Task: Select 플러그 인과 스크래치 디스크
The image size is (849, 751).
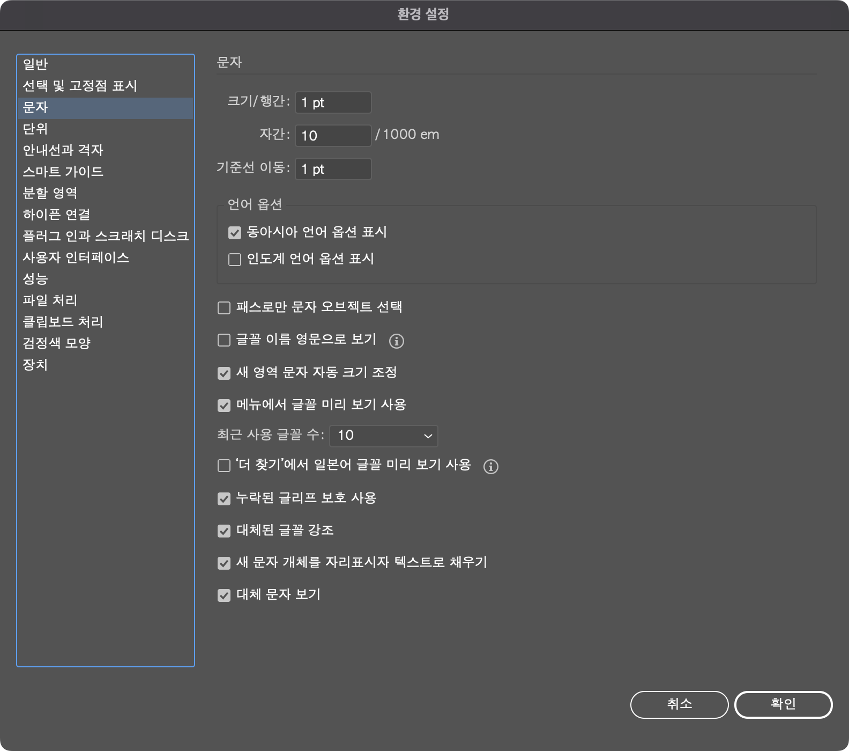Action: point(106,237)
